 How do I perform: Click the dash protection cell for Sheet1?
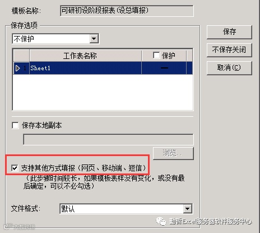coord(164,68)
